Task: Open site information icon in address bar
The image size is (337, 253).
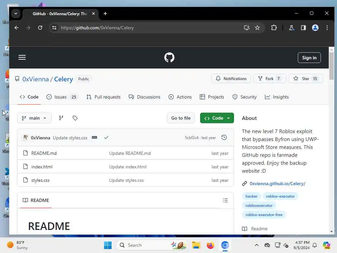Action: coord(54,28)
